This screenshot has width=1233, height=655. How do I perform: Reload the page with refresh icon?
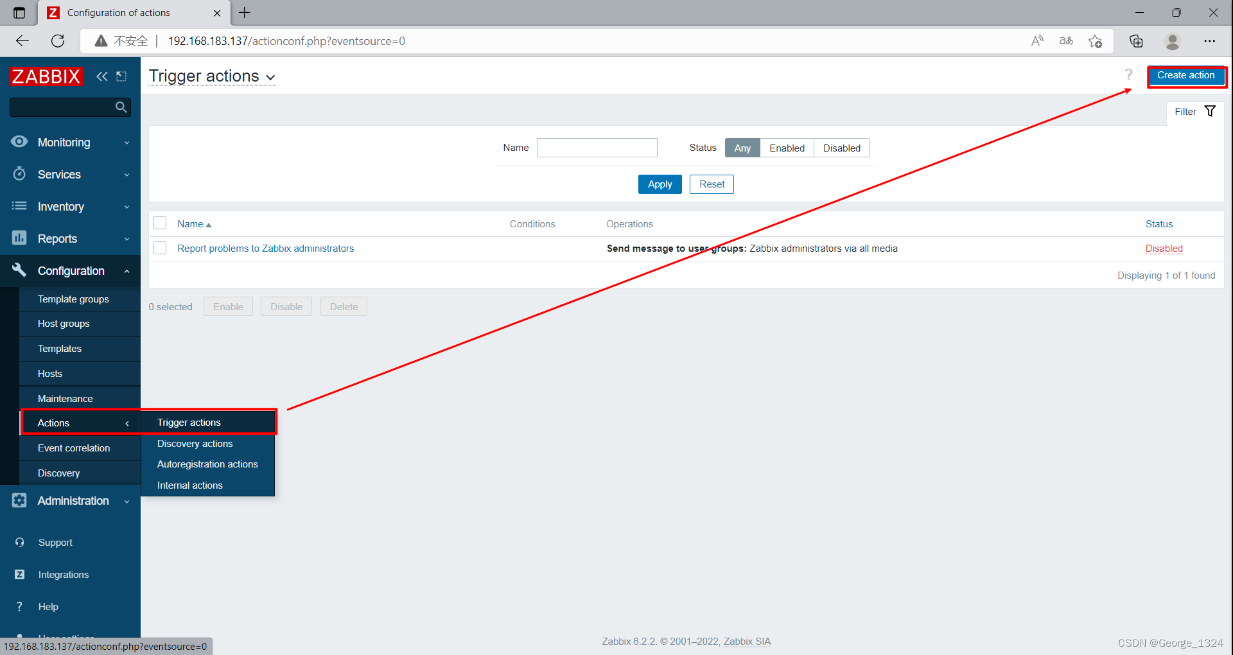point(58,41)
